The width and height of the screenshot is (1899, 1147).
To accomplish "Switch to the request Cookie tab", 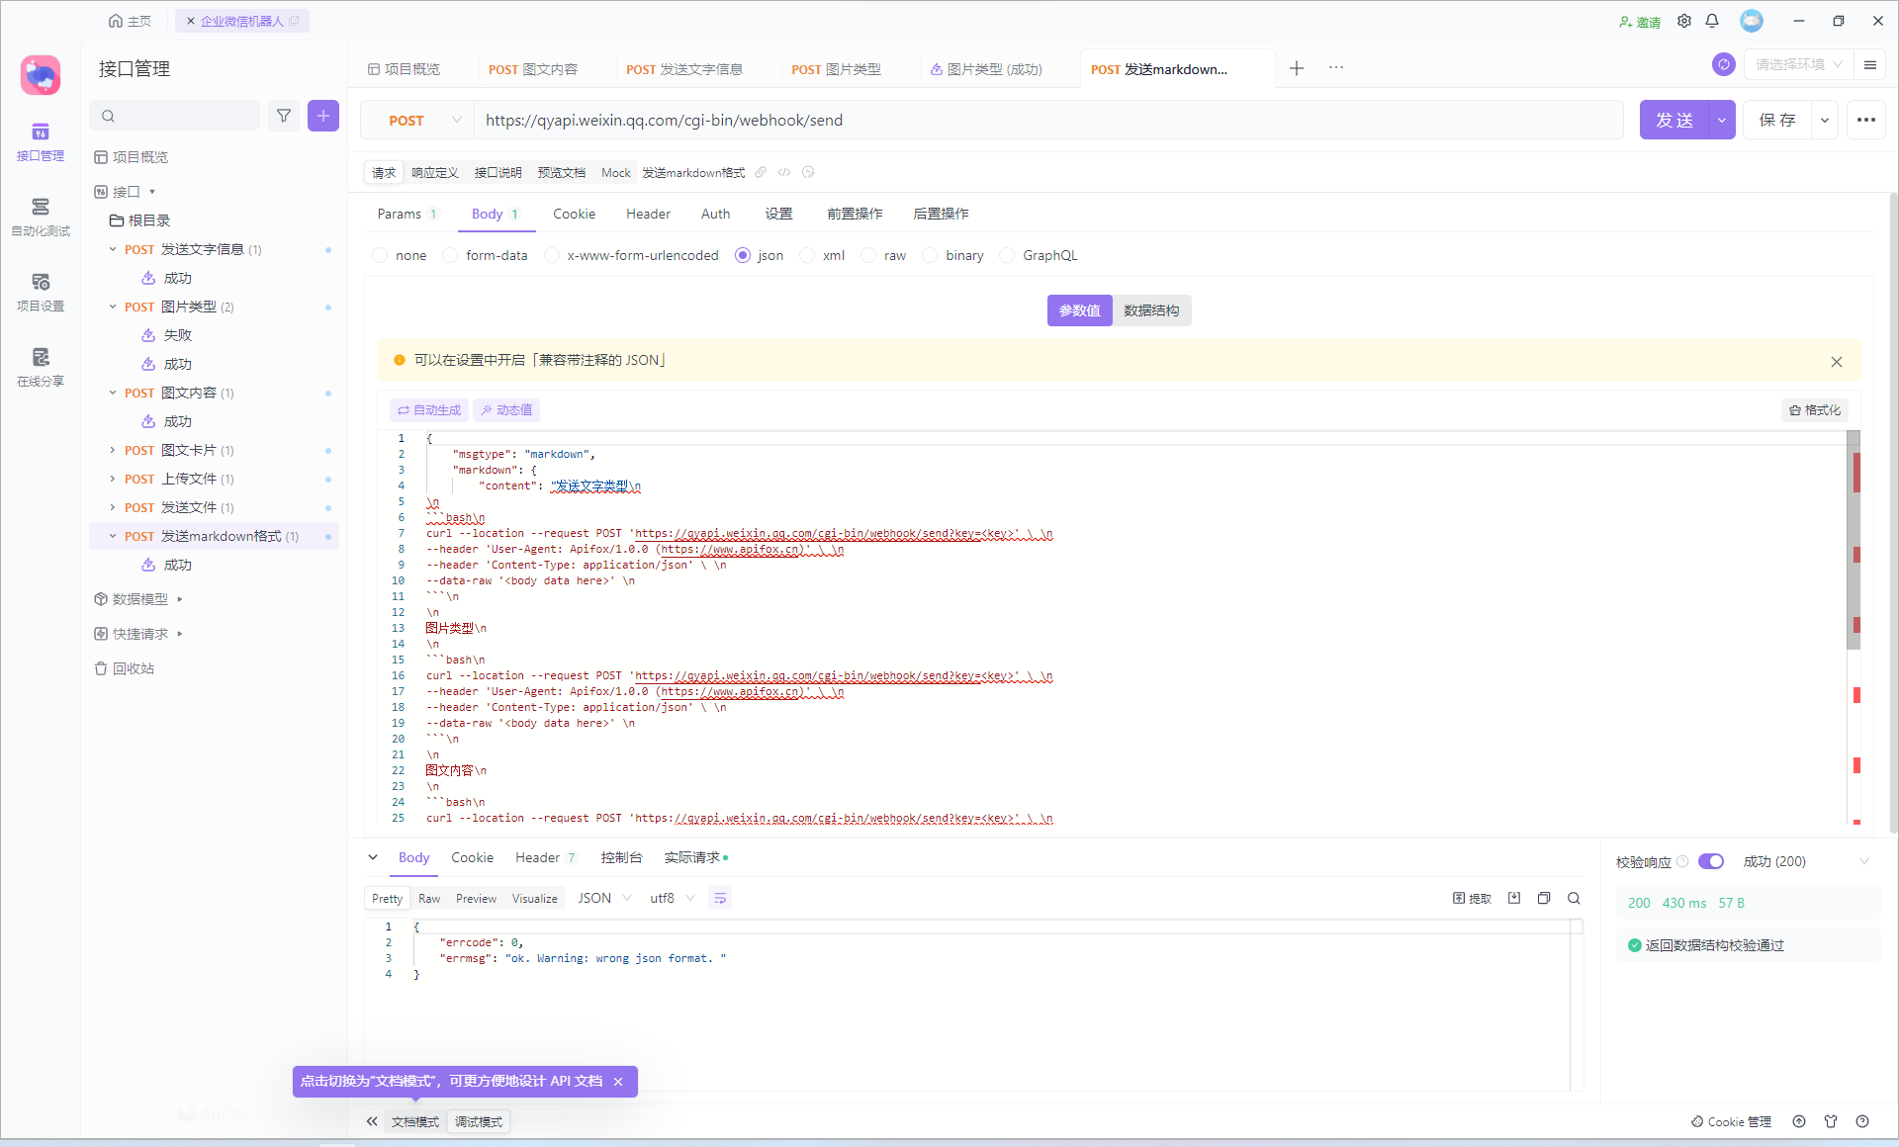I will (574, 214).
